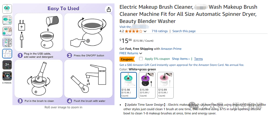The image size is (271, 117).
Task: Expand the star rating breakdown chevron
Action: coord(145,31)
